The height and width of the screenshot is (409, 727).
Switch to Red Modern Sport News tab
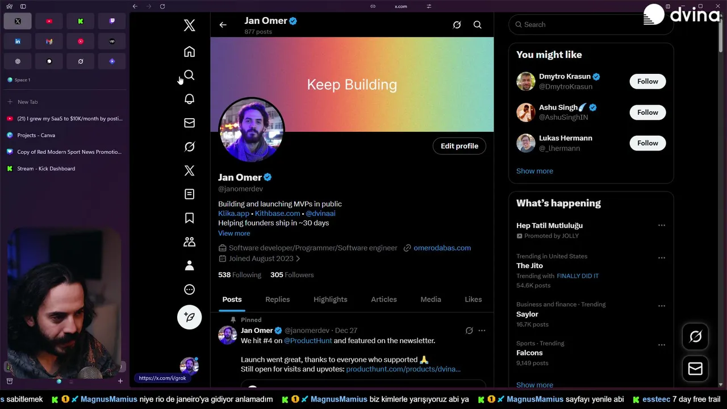[65, 152]
